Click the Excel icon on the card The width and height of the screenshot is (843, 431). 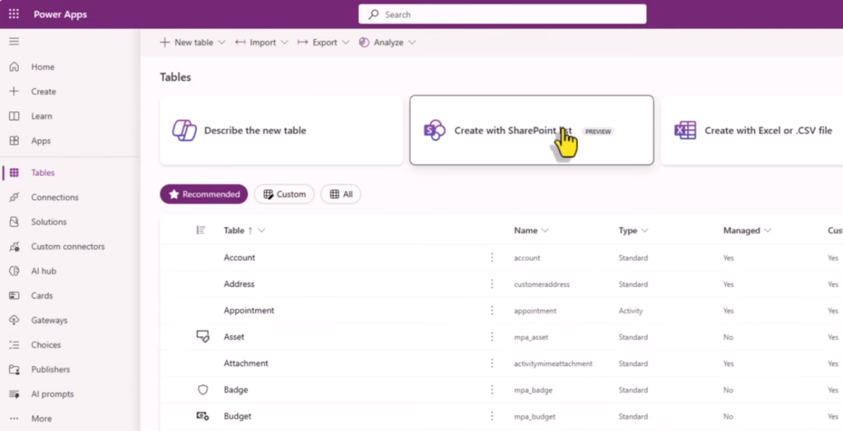point(685,131)
